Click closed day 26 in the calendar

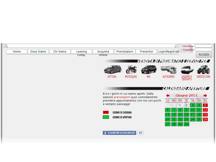tap(205, 119)
